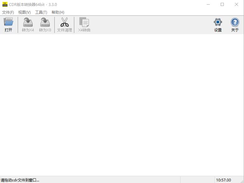Click the window title CDR版本转换器64bit - 3.3.0
The image size is (244, 183).
point(33,5)
